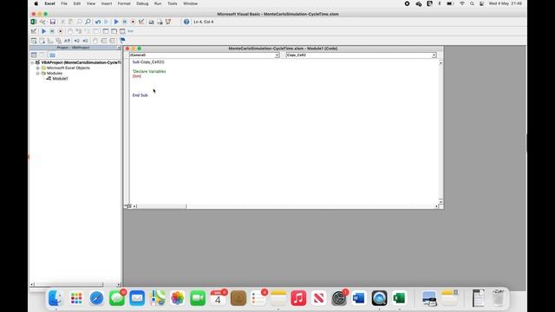
Task: Click the List Properties/Methods icon on the Edit toolbar
Action: click(x=34, y=41)
